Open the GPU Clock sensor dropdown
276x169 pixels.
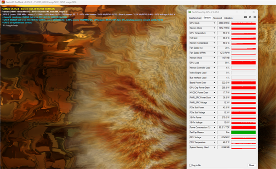(x=214, y=23)
